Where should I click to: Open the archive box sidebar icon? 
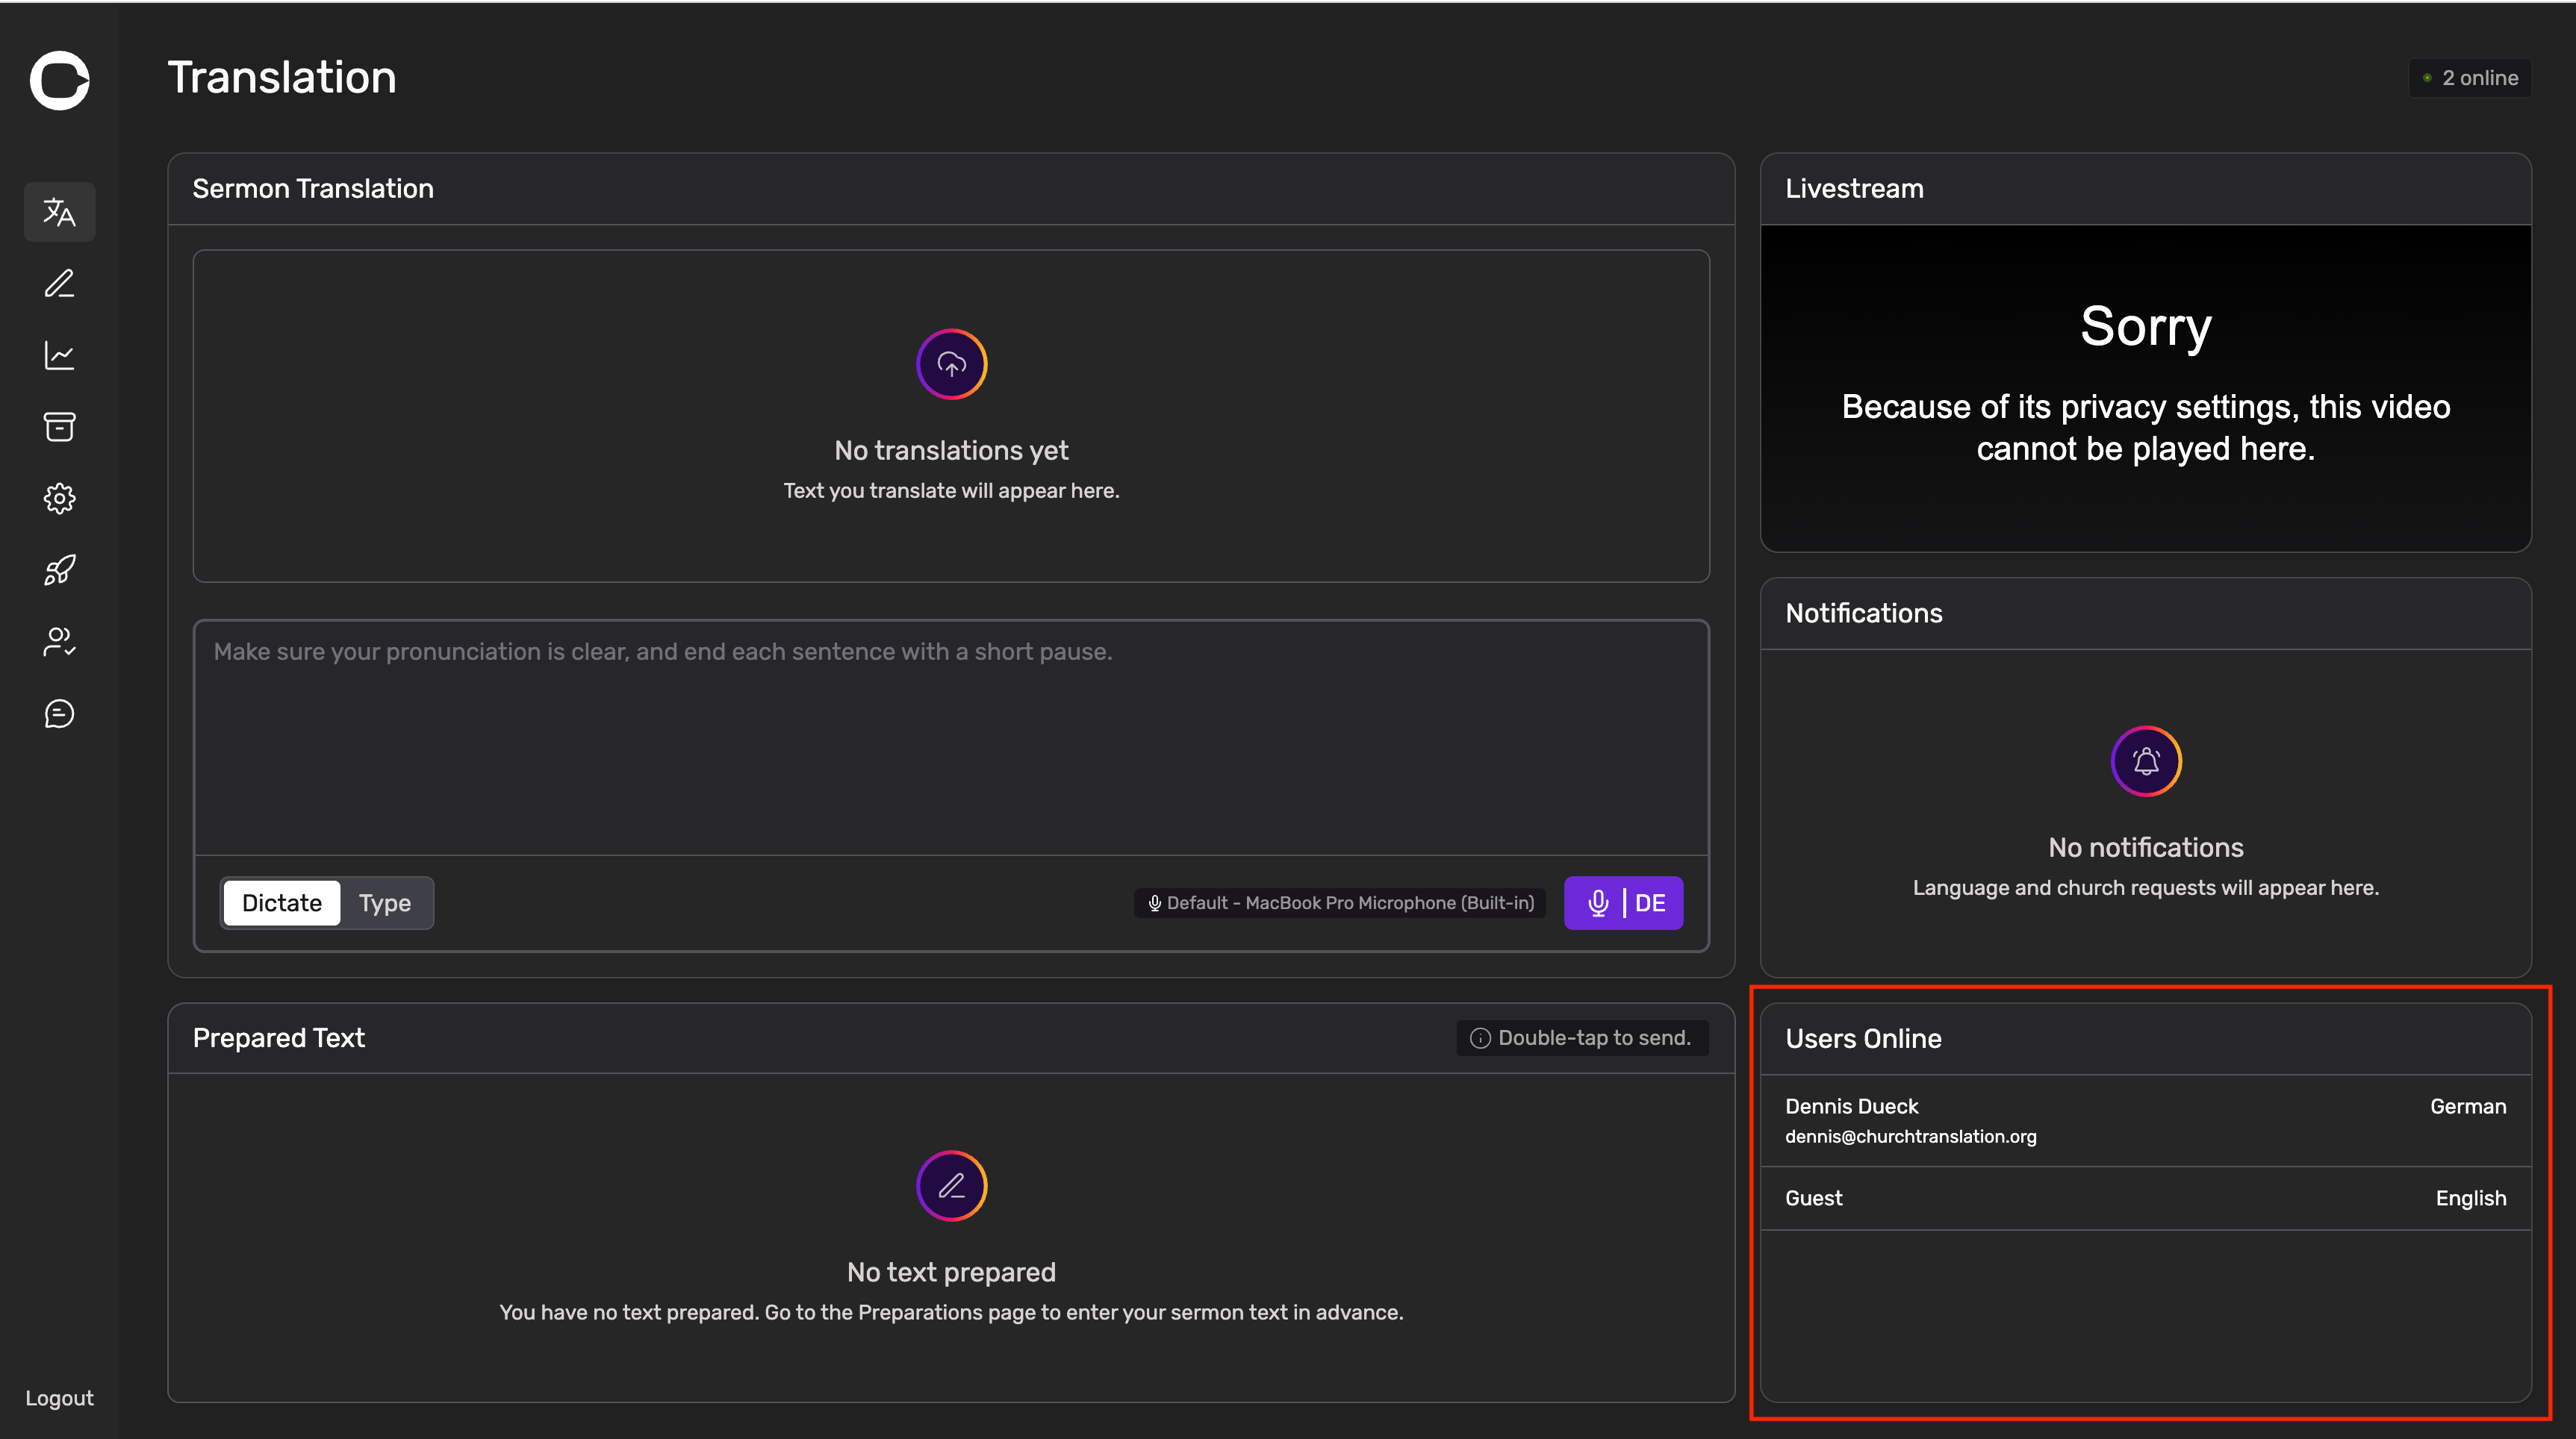click(x=59, y=427)
